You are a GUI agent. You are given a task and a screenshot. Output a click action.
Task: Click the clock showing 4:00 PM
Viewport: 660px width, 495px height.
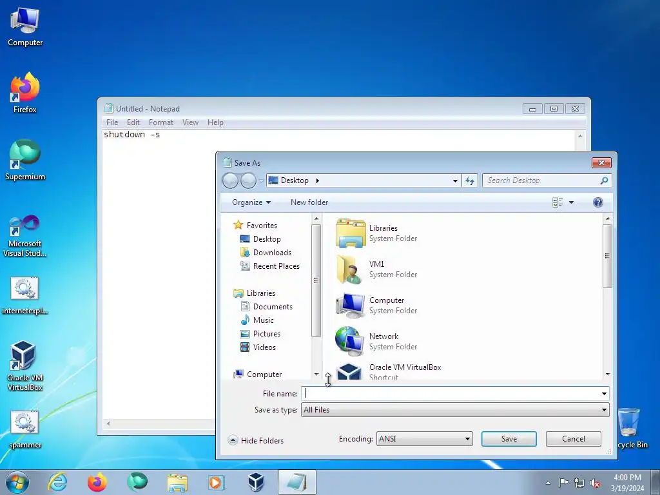pos(627,478)
